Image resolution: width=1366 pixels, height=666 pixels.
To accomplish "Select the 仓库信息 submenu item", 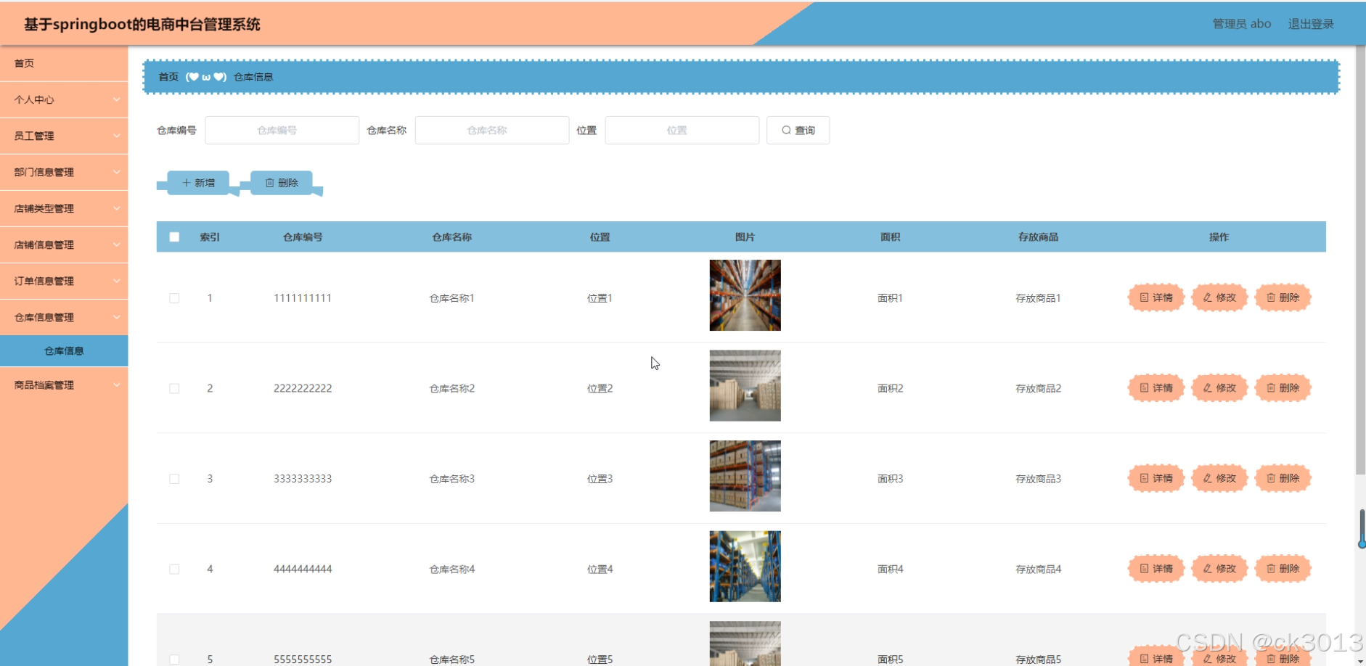I will tap(64, 351).
